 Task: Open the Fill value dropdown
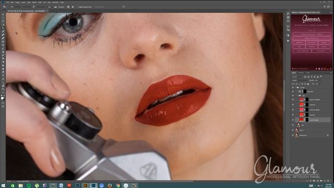[x=320, y=84]
